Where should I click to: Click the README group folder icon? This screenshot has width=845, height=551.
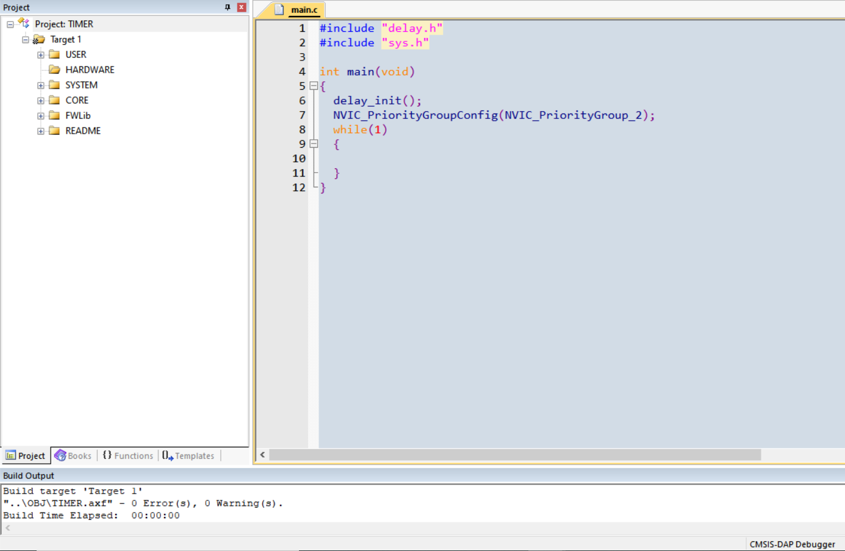point(54,131)
